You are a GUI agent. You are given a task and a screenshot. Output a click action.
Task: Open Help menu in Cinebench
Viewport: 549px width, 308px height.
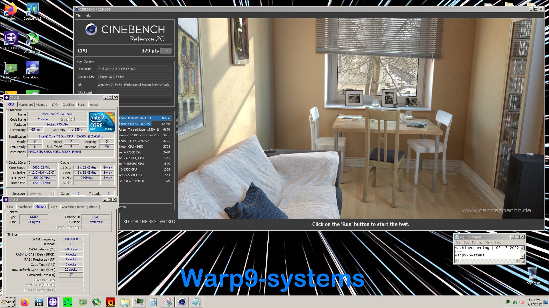point(87,15)
